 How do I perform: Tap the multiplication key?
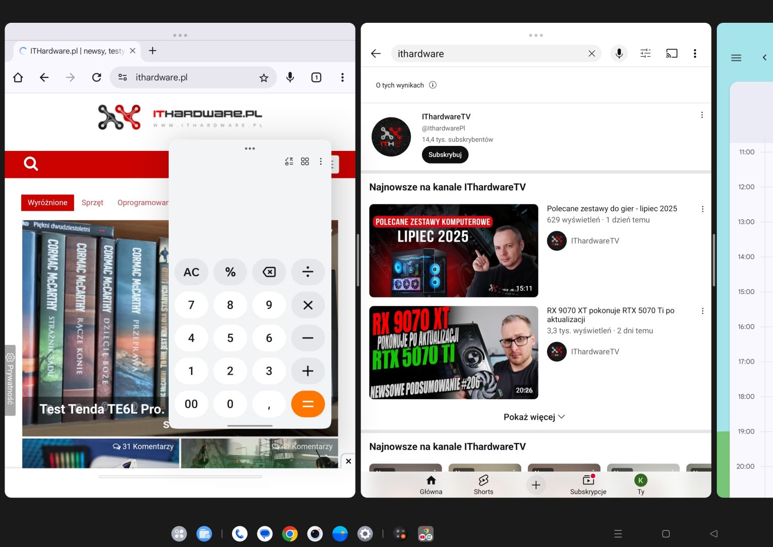308,305
